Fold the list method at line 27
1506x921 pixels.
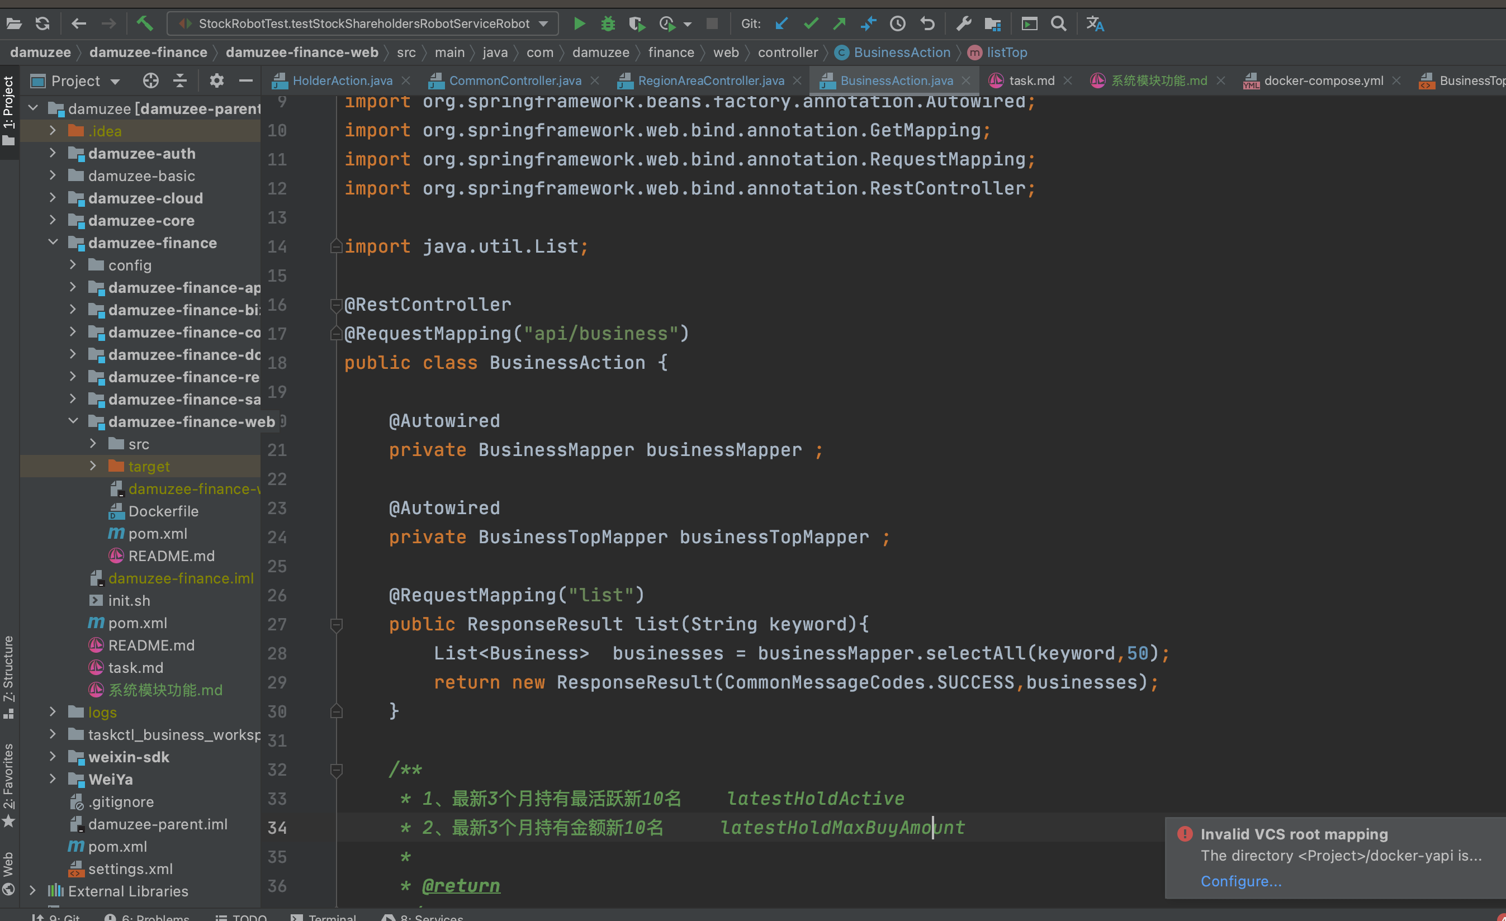(x=335, y=625)
